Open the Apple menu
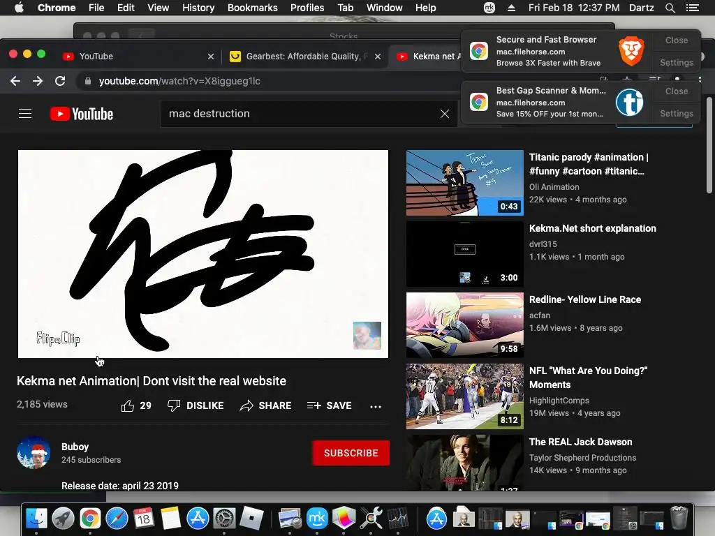 [19, 8]
